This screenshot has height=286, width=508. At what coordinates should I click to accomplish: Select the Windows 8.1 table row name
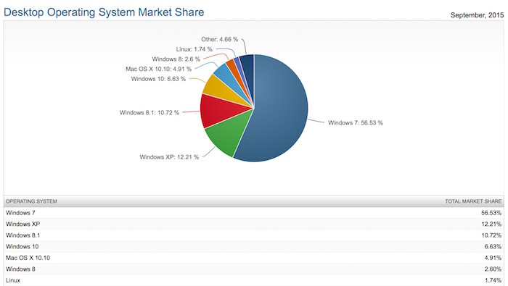(x=22, y=235)
